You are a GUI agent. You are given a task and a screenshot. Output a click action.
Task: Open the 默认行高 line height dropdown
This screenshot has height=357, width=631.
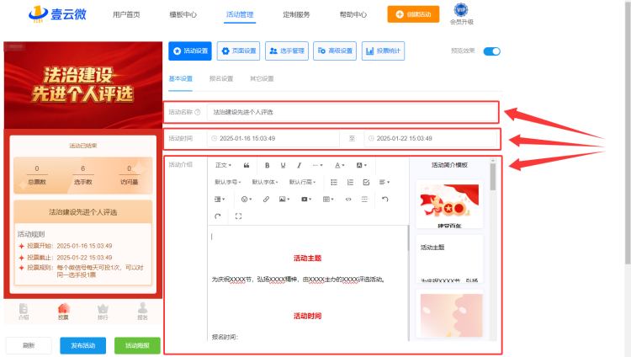pyautogui.click(x=302, y=182)
